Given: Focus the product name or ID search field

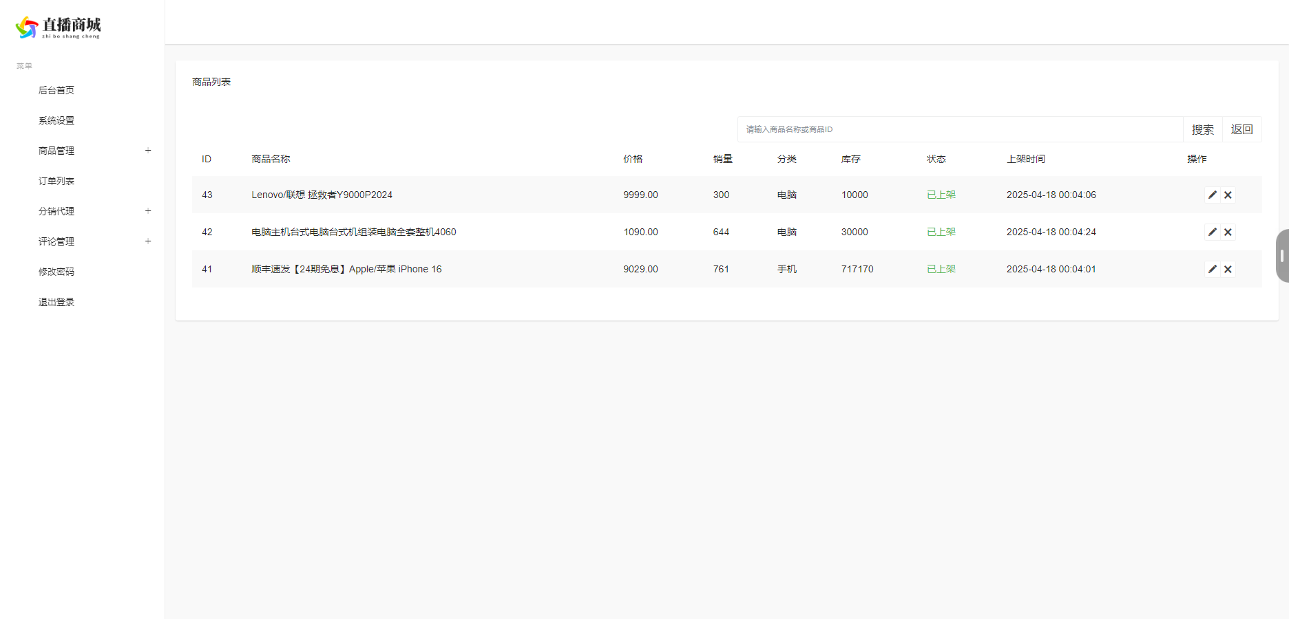Looking at the screenshot, I should click(961, 129).
